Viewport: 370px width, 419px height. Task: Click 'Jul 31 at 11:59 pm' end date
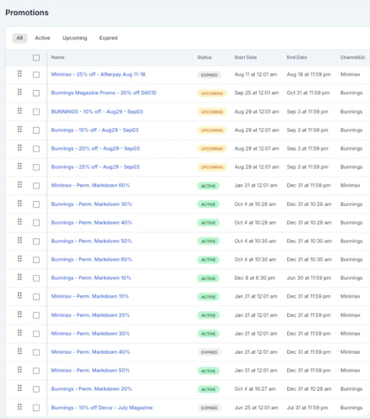click(x=308, y=408)
